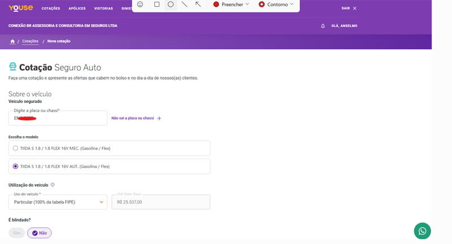The image size is (452, 244).
Task: Click the arrow after Não sei a placa
Action: tap(159, 118)
